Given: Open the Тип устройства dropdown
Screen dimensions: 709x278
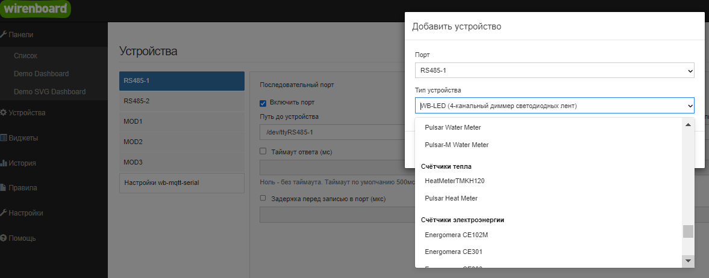Looking at the screenshot, I should [554, 106].
